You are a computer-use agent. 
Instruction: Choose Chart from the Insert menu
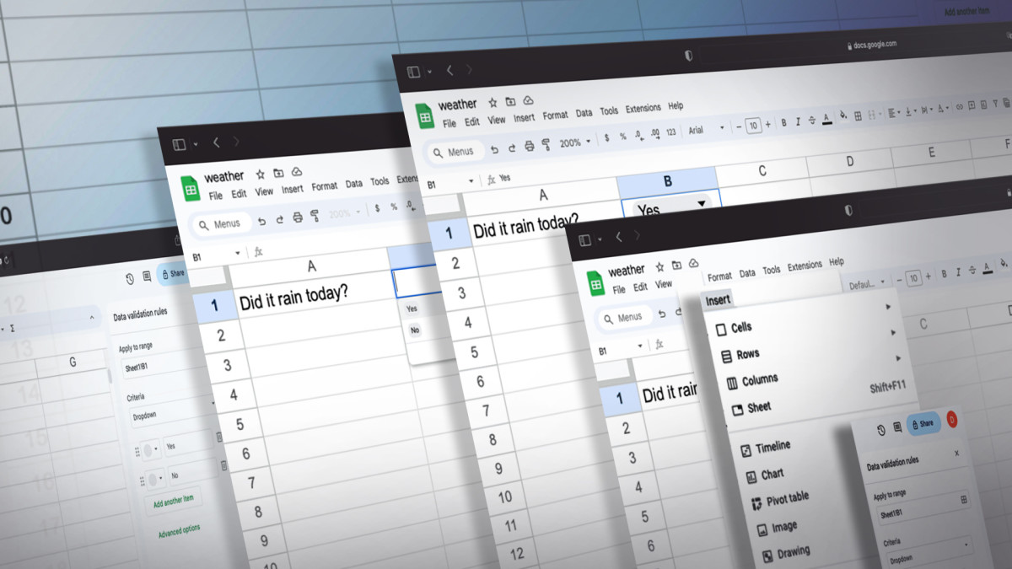[x=766, y=475]
